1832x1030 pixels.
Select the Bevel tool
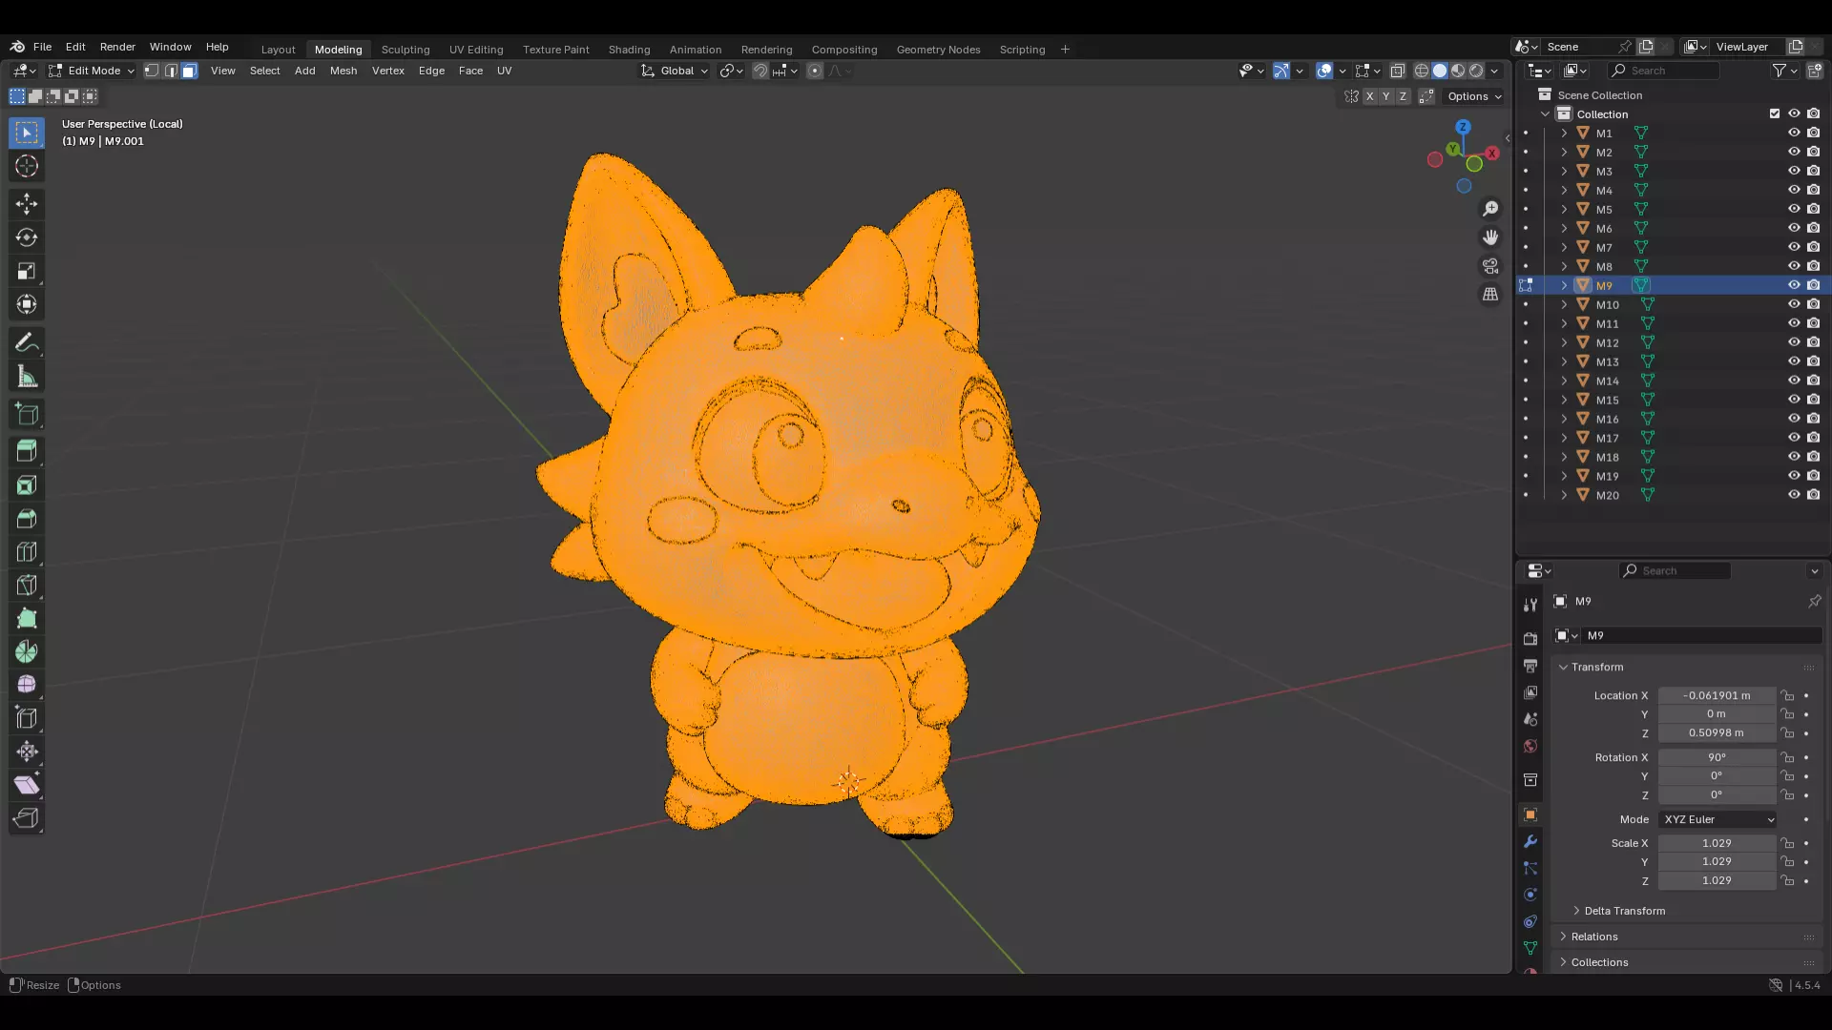tap(27, 519)
